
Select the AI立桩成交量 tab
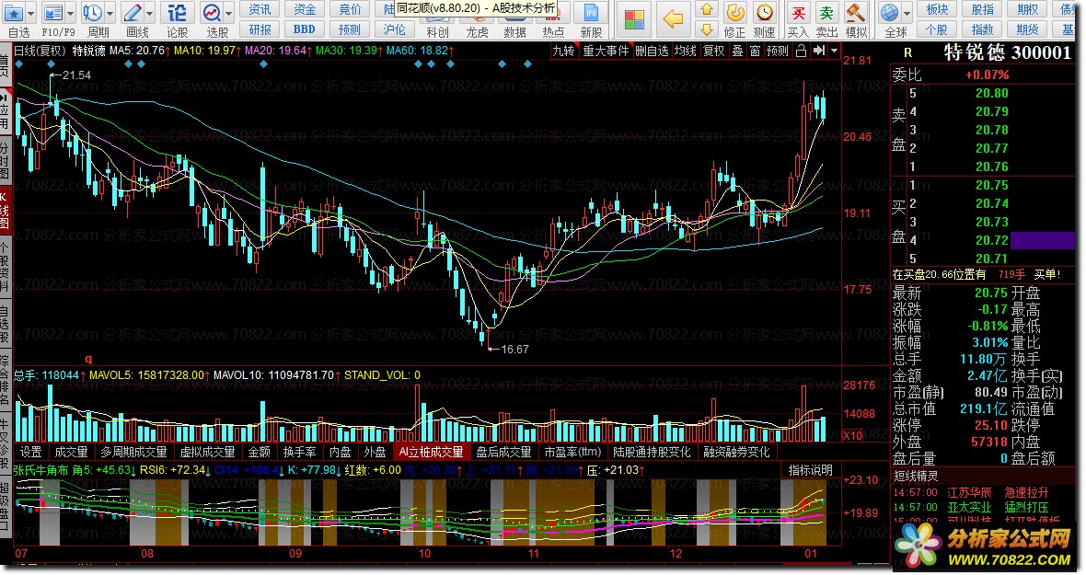click(x=431, y=452)
